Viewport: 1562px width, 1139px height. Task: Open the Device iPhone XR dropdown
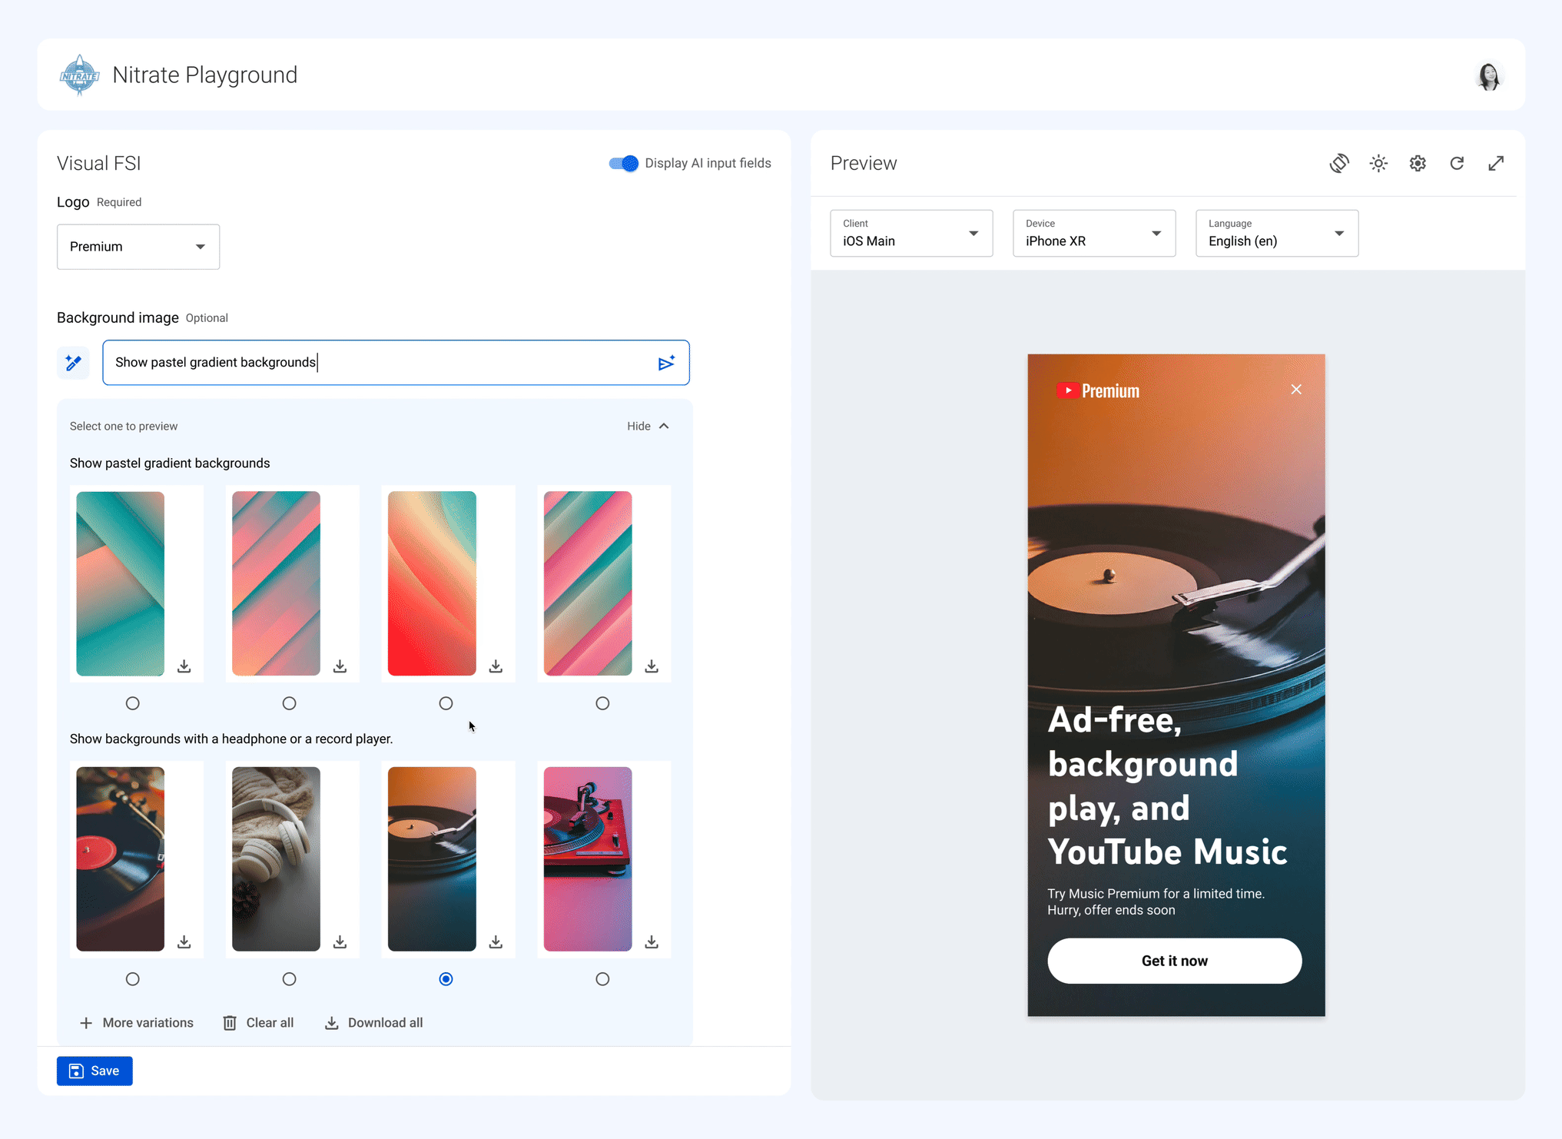tap(1093, 234)
